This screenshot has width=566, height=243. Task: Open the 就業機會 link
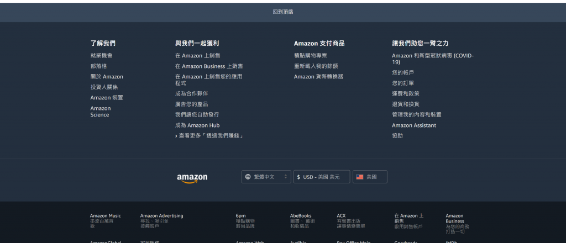click(102, 56)
